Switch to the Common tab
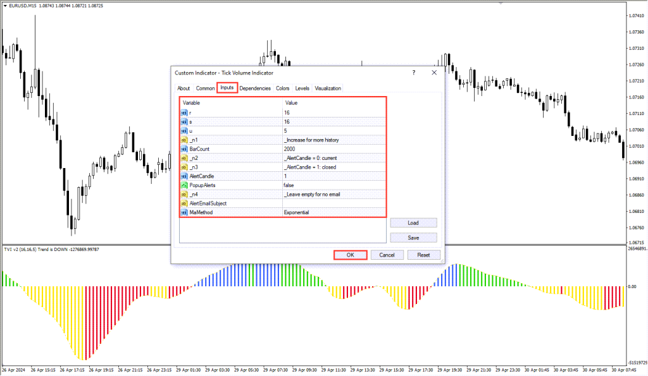The width and height of the screenshot is (648, 376). tap(206, 88)
